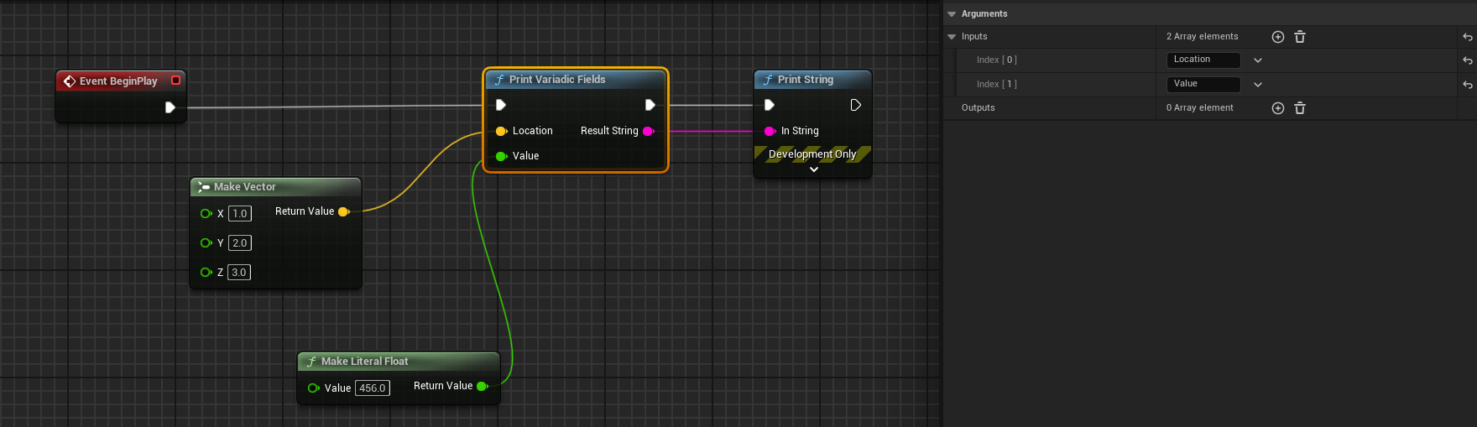Reset Index [1] to its default value

click(1467, 85)
